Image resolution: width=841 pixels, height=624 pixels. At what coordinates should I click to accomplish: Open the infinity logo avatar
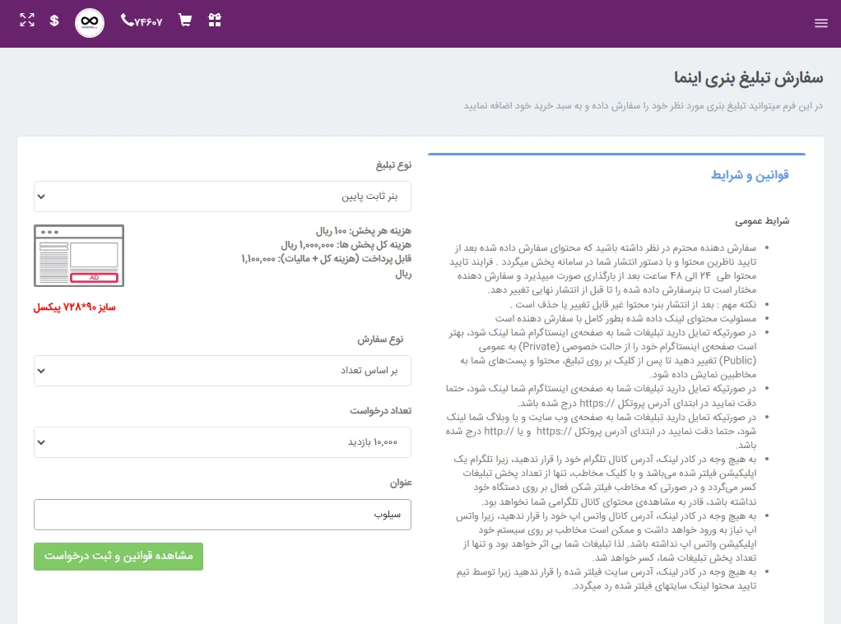tap(90, 22)
